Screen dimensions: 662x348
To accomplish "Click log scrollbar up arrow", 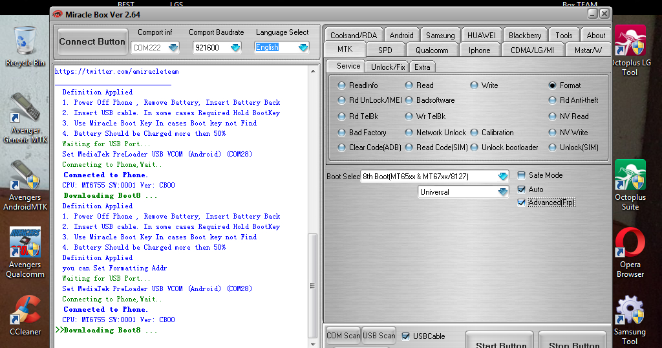I will point(312,71).
